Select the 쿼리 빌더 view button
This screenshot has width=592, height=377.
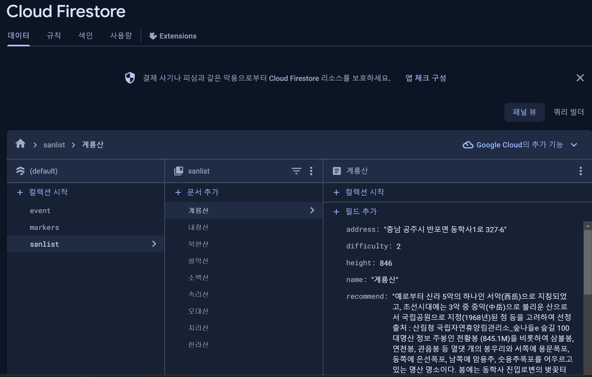pos(568,112)
